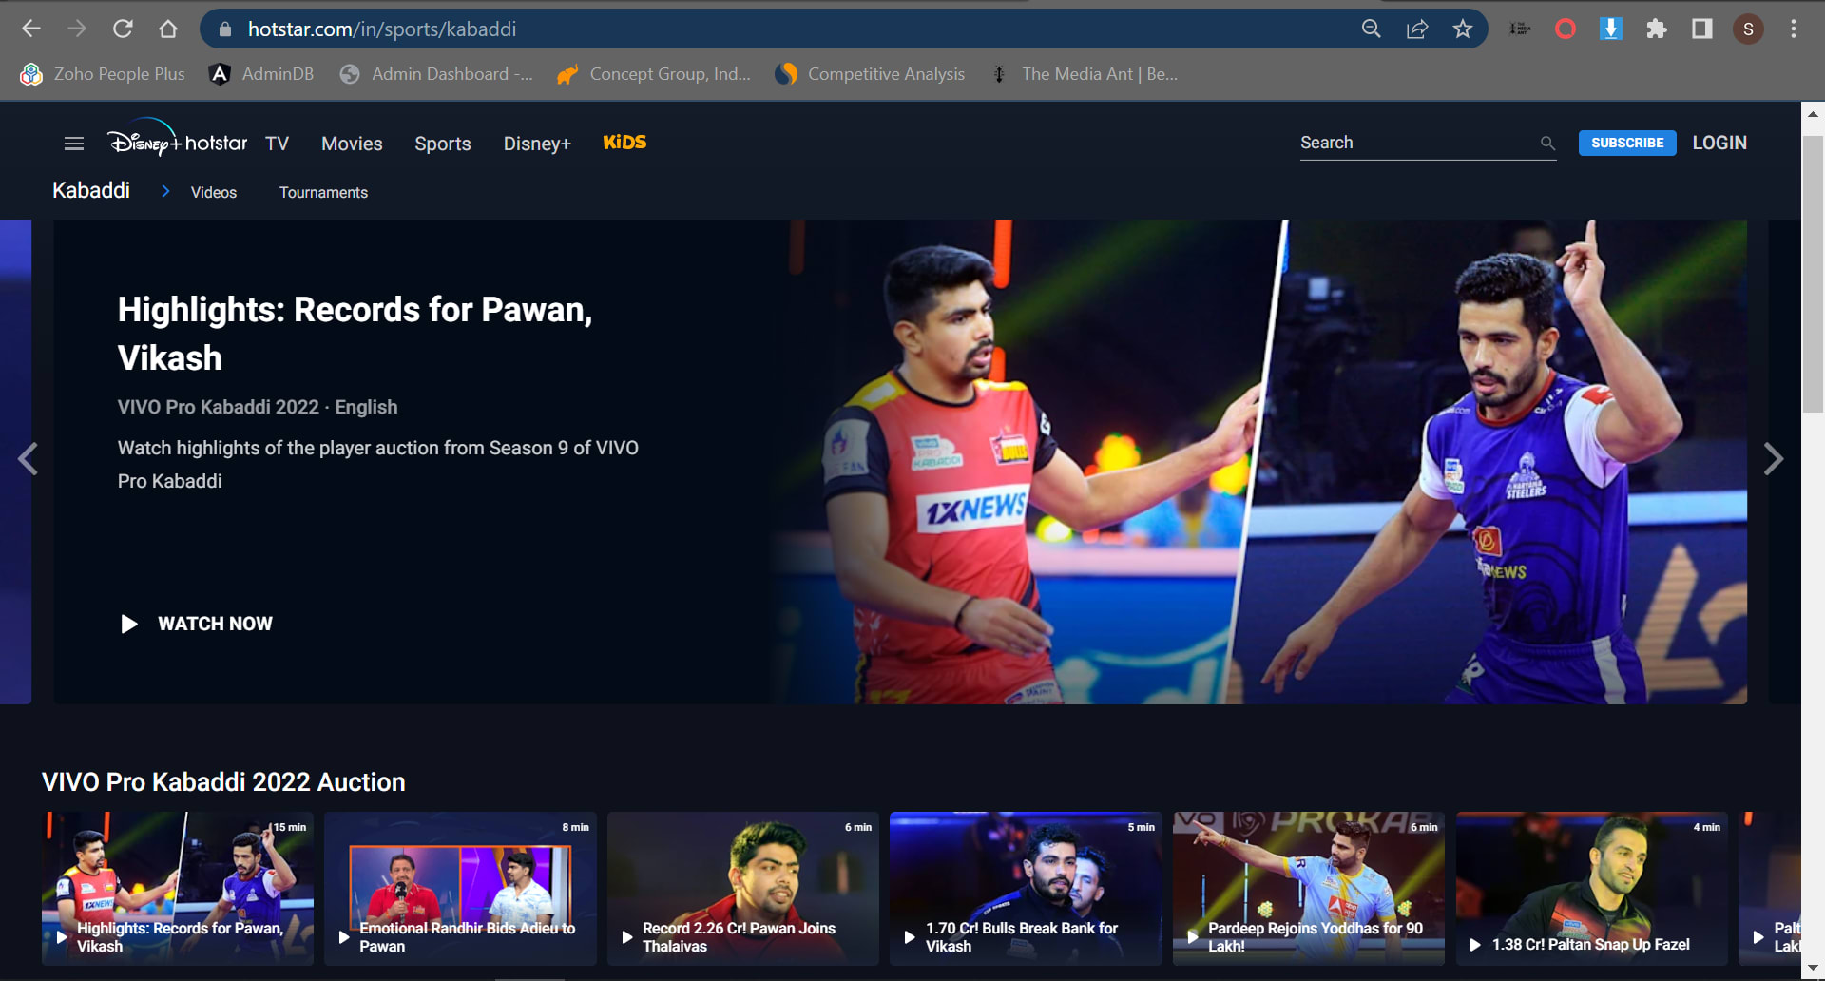Open the blue download extension icon
The width and height of the screenshot is (1825, 981).
[1611, 29]
